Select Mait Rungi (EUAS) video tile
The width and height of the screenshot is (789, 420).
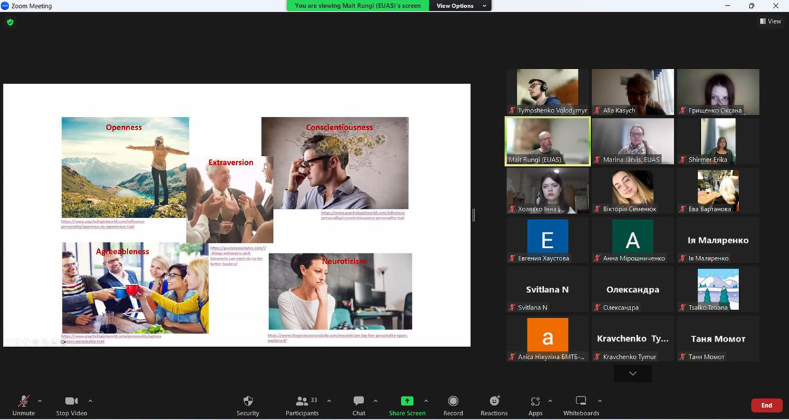tap(548, 141)
